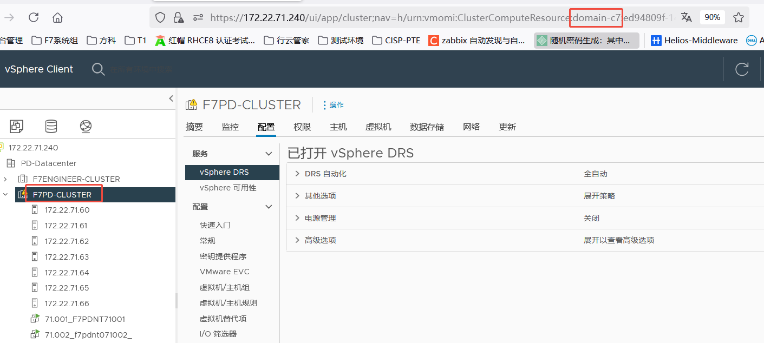Screen dimensions: 764x343
Task: Switch to 网络 tab
Action: pos(472,127)
